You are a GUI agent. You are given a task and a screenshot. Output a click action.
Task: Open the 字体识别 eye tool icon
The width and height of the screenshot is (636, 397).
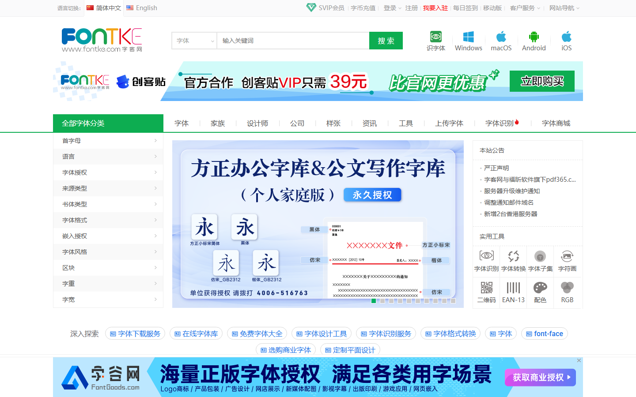[486, 256]
